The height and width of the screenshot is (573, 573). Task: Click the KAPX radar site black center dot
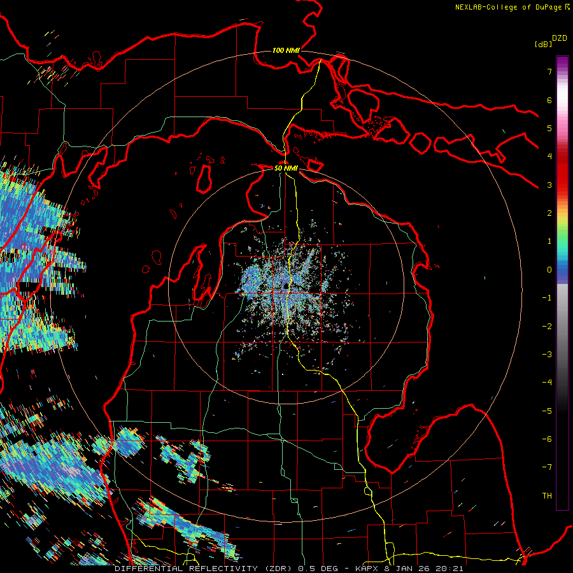(x=286, y=286)
